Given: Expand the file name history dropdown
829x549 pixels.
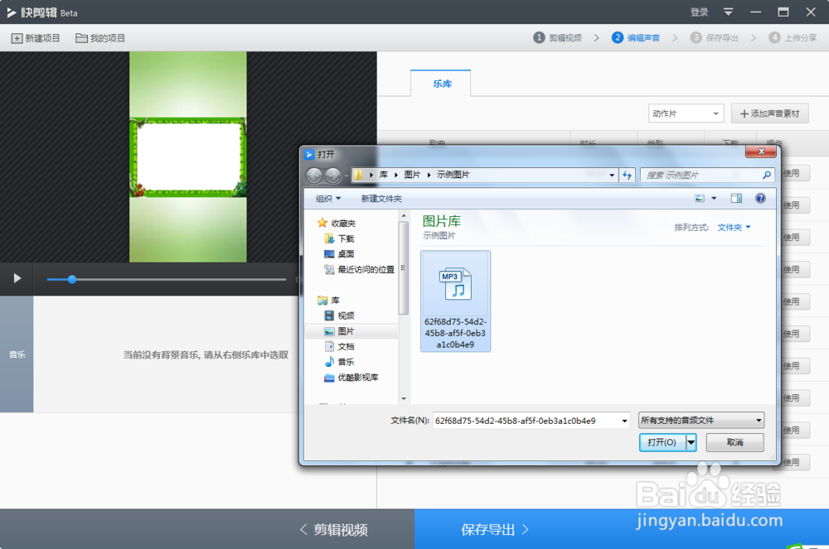Looking at the screenshot, I should click(624, 421).
